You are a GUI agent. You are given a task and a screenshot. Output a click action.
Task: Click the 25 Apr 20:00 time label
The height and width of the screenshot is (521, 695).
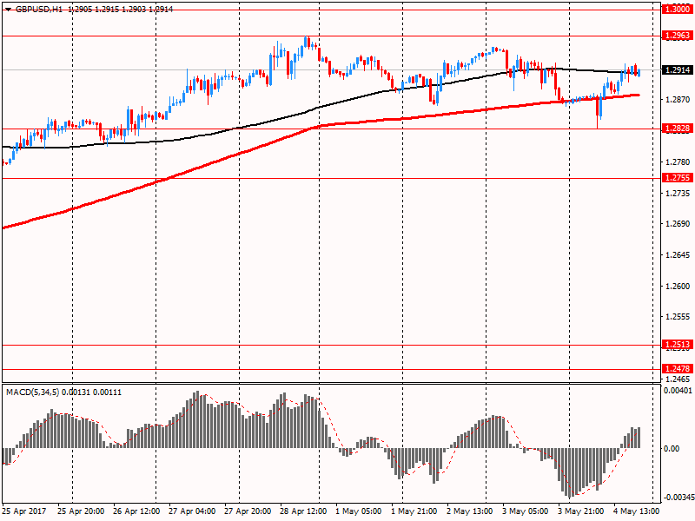pyautogui.click(x=81, y=511)
